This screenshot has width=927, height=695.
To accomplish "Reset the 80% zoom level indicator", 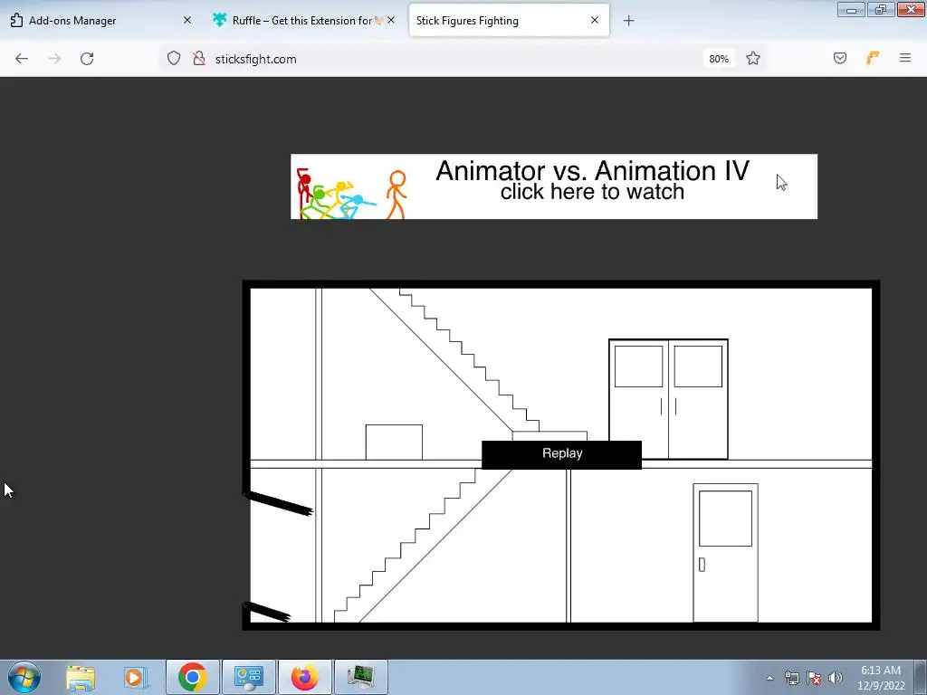I will [x=718, y=59].
